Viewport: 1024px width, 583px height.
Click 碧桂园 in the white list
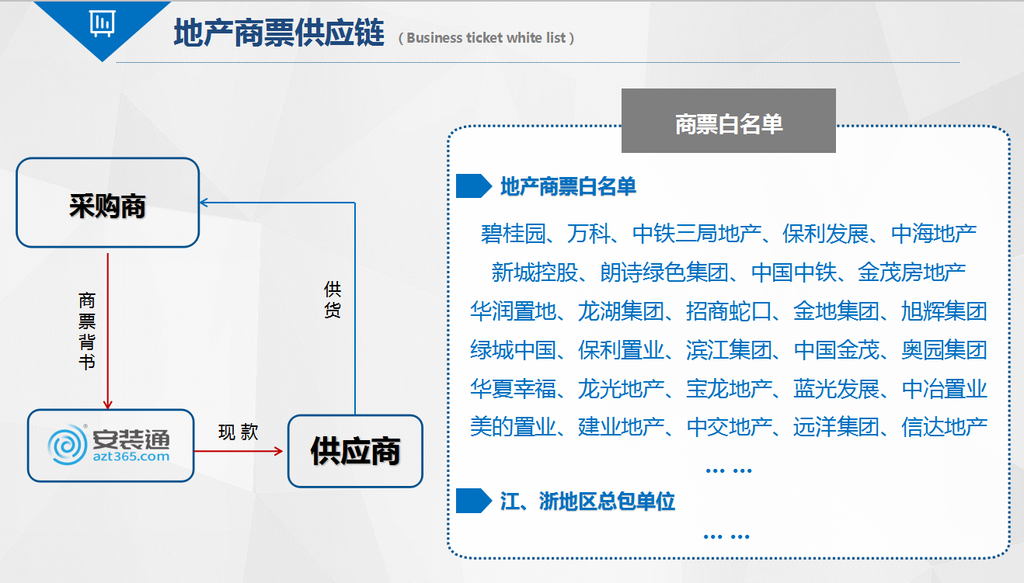pos(513,233)
